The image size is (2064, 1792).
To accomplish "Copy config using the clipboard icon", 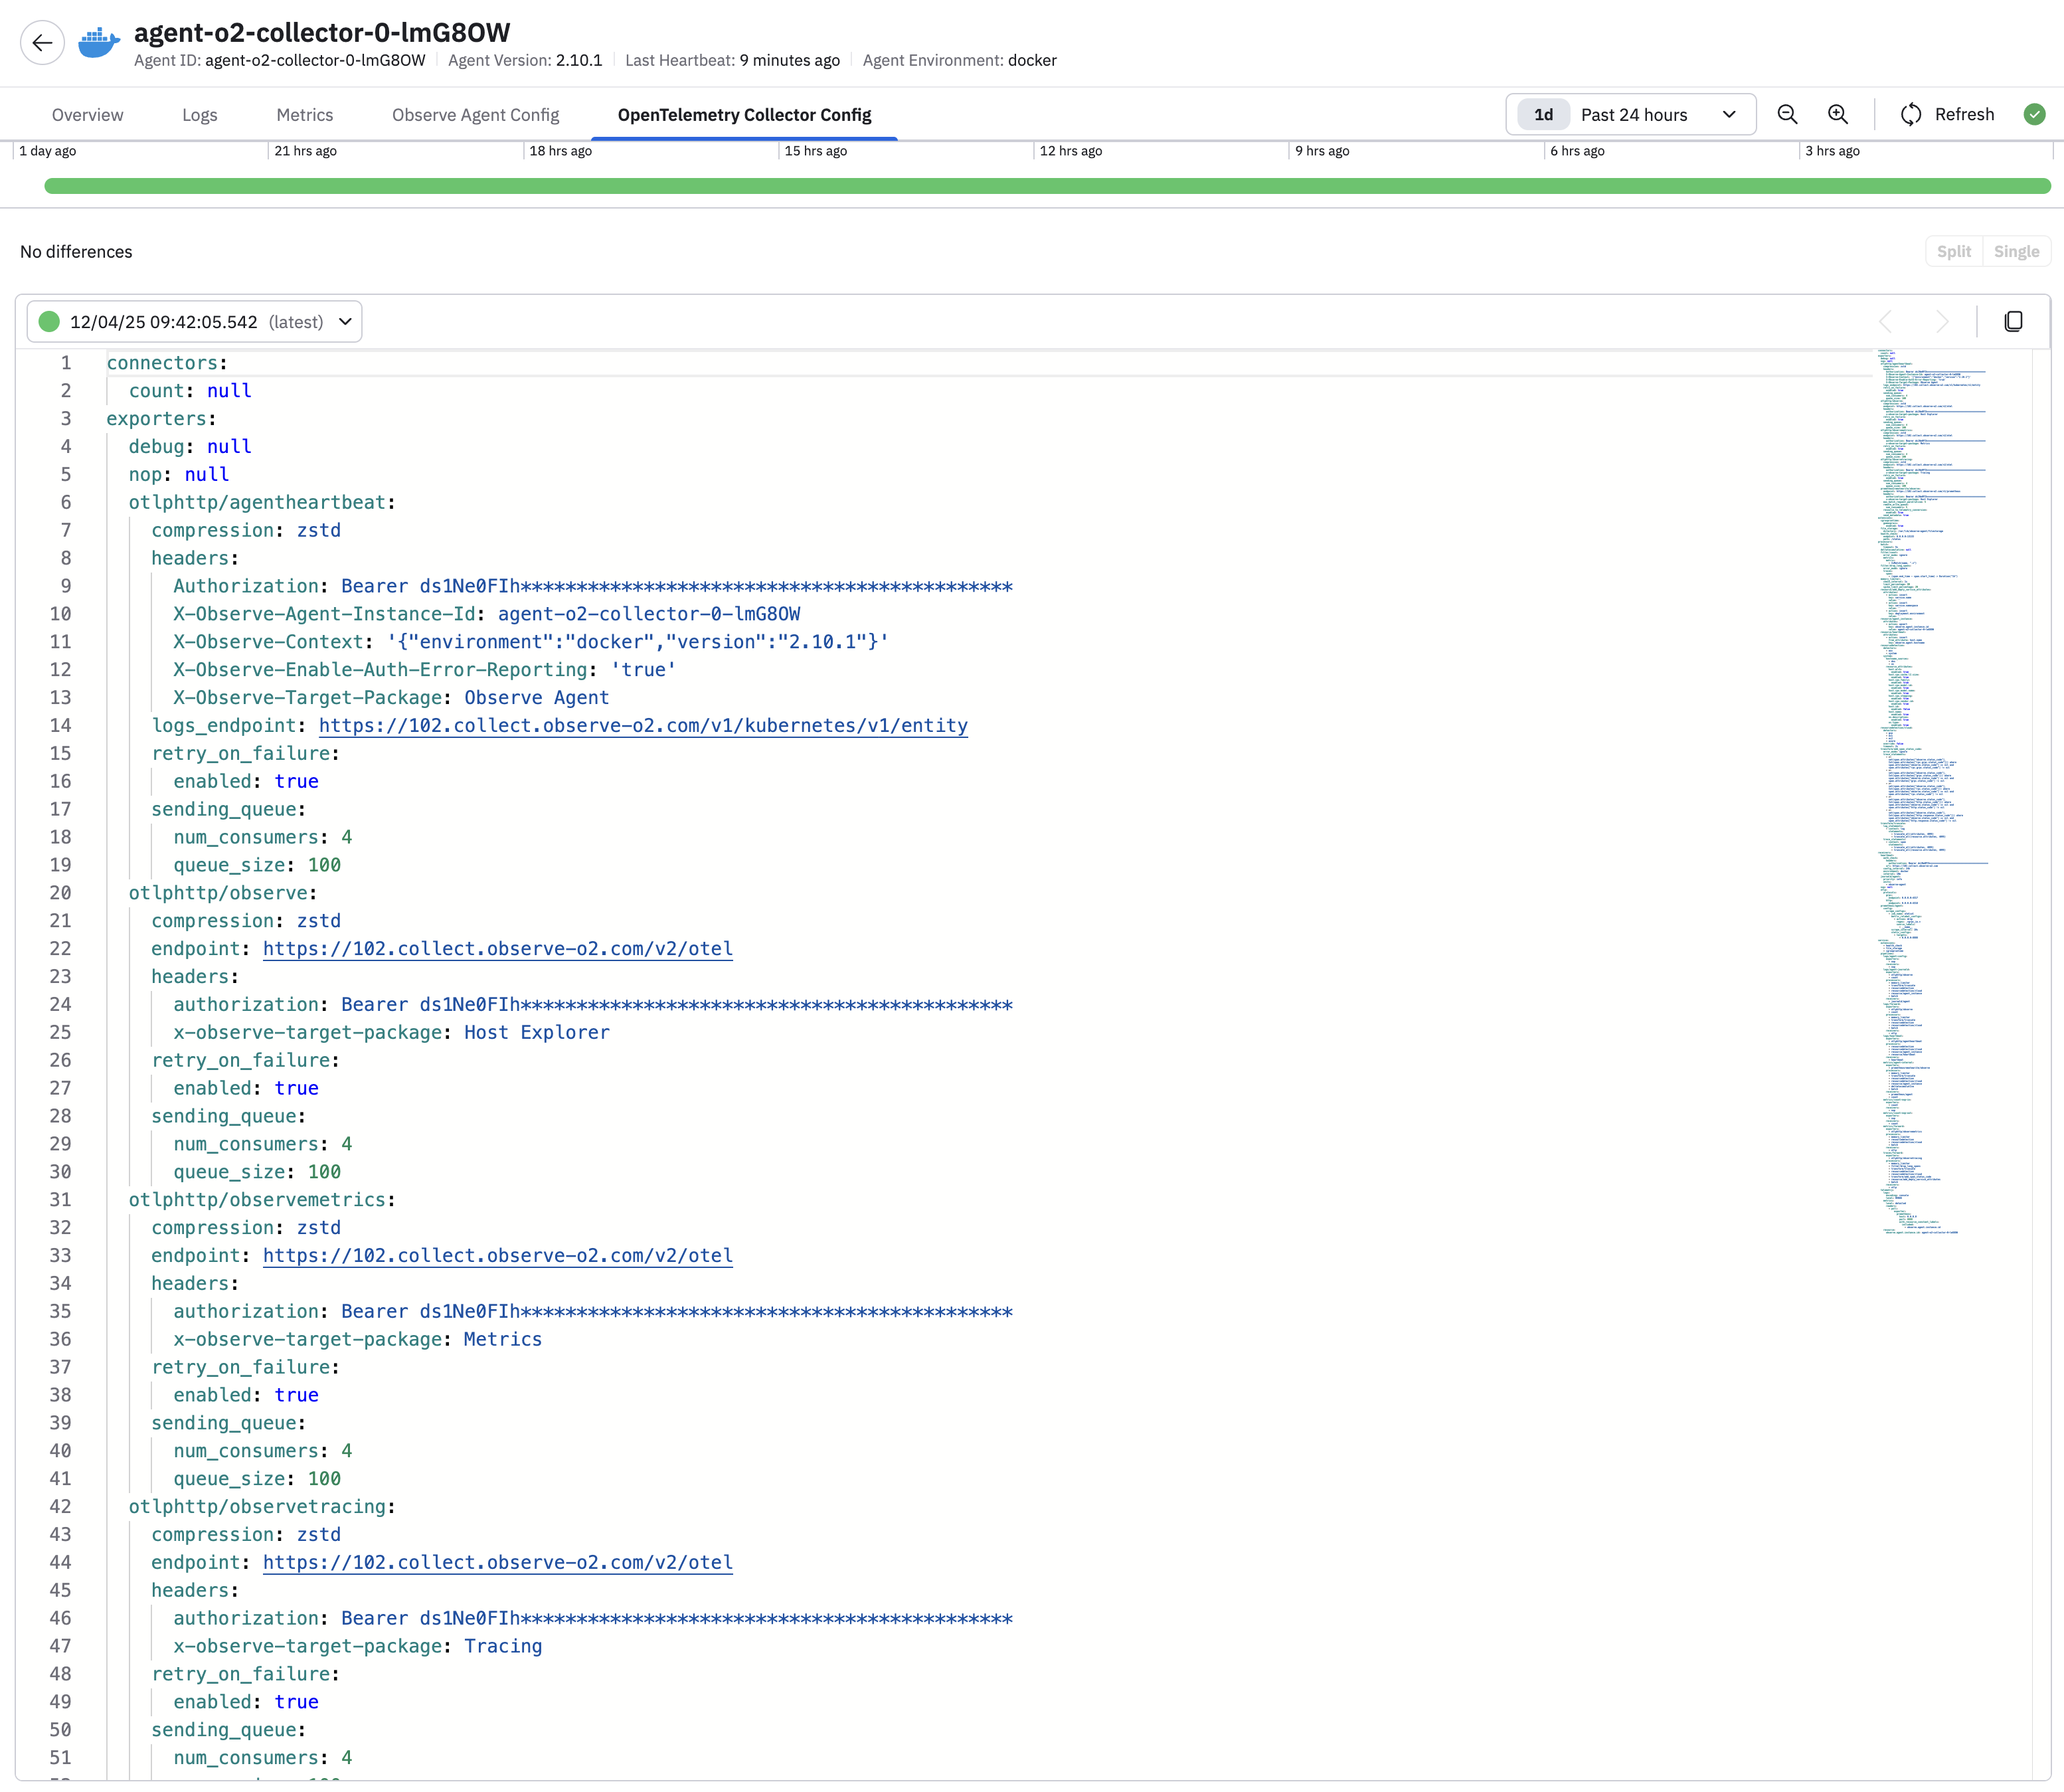I will click(2013, 321).
